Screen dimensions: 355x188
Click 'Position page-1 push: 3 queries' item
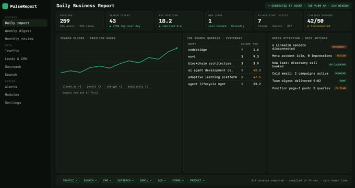301,88
